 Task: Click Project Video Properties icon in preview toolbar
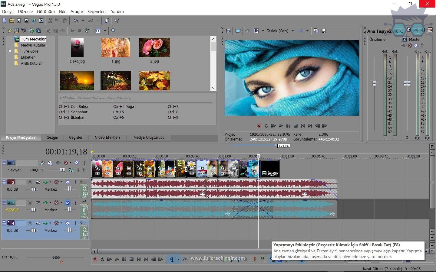(x=229, y=31)
